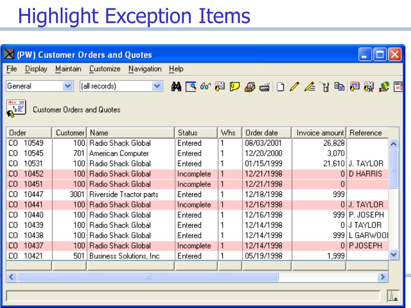Click the hand holding money icon

point(384,87)
